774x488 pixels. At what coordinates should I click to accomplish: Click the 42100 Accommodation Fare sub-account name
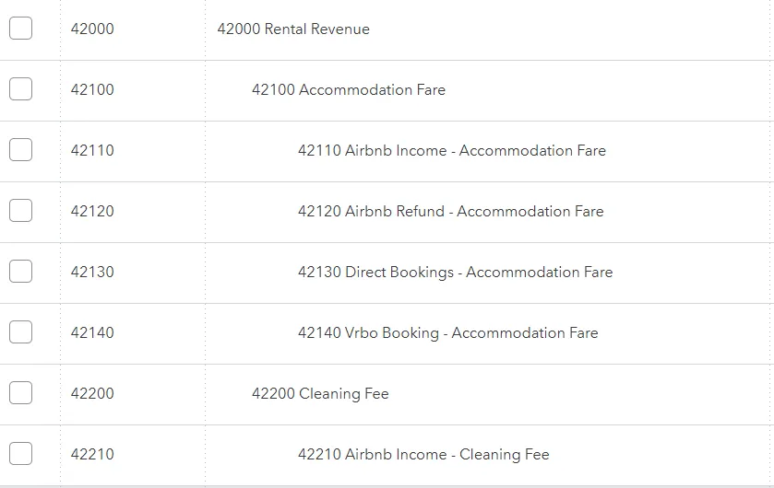pos(348,90)
